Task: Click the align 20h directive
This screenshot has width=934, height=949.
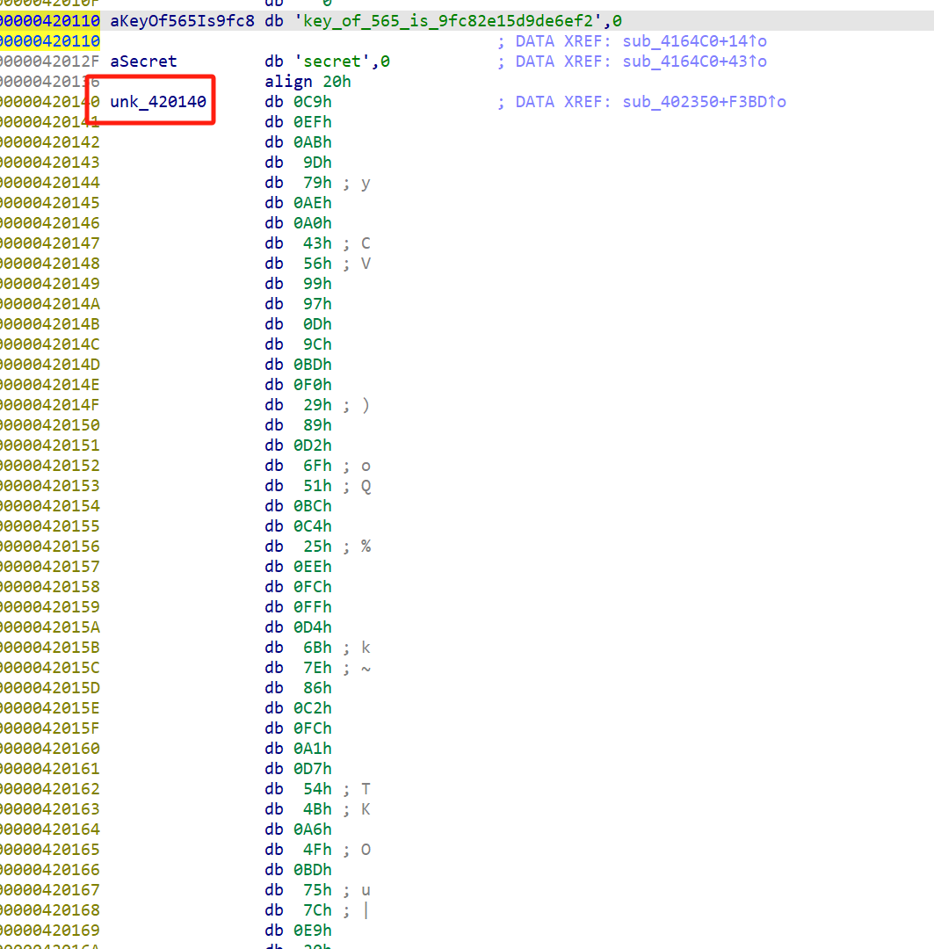Action: [x=308, y=82]
